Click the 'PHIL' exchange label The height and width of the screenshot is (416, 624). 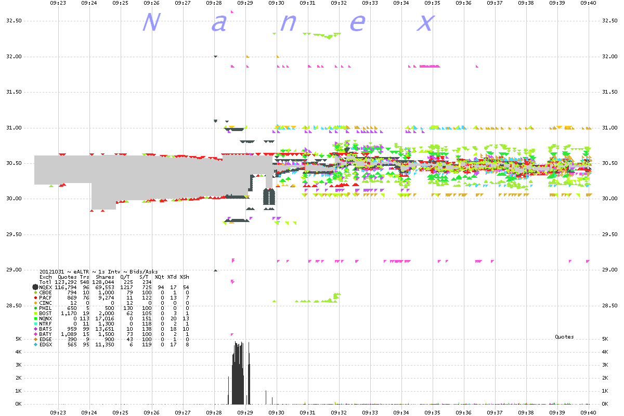point(46,308)
